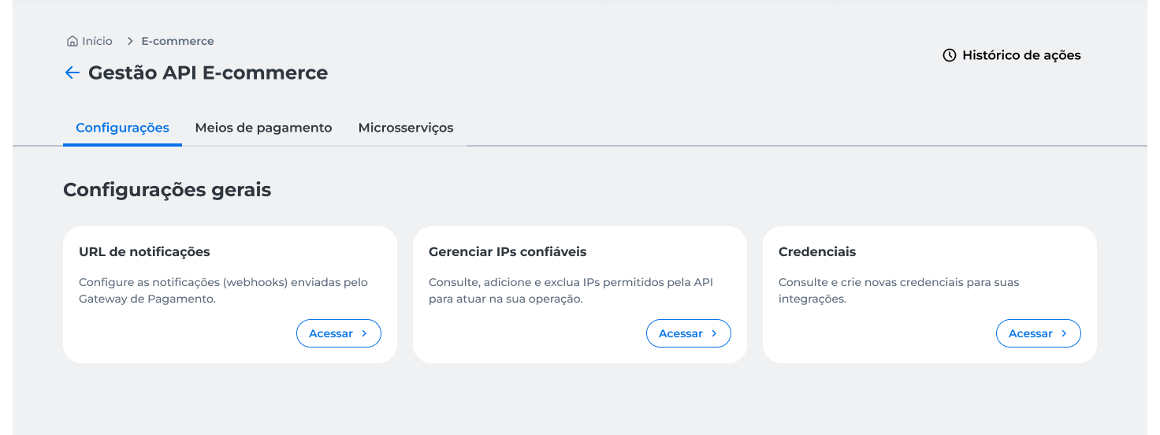Click the URL de notificações card title

[x=144, y=252]
